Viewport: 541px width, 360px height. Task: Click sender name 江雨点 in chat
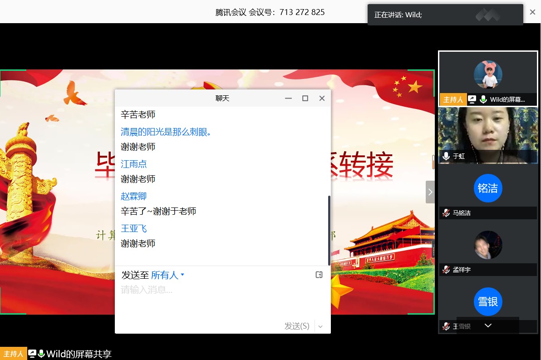tap(133, 164)
